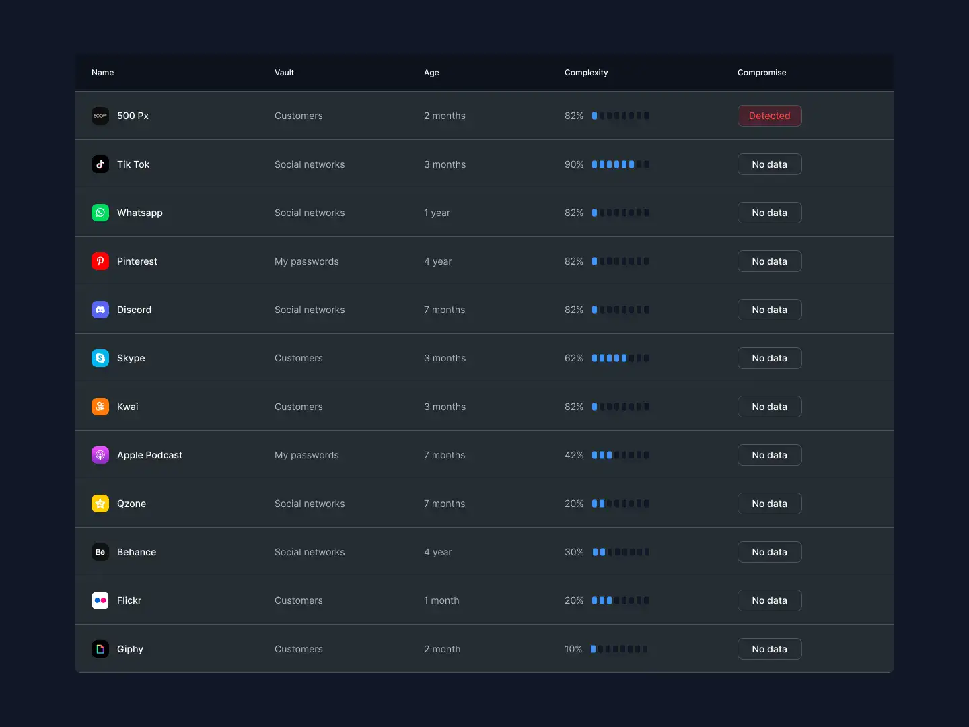Click the Kwai orange icon

[x=100, y=407]
